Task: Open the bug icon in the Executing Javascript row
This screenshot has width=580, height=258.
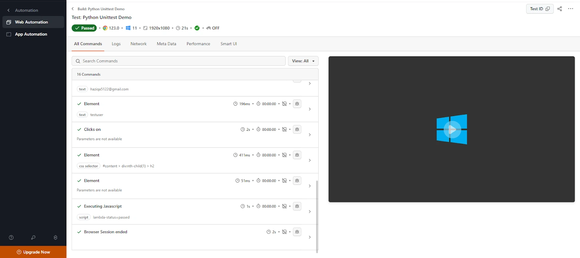Action: 297,206
